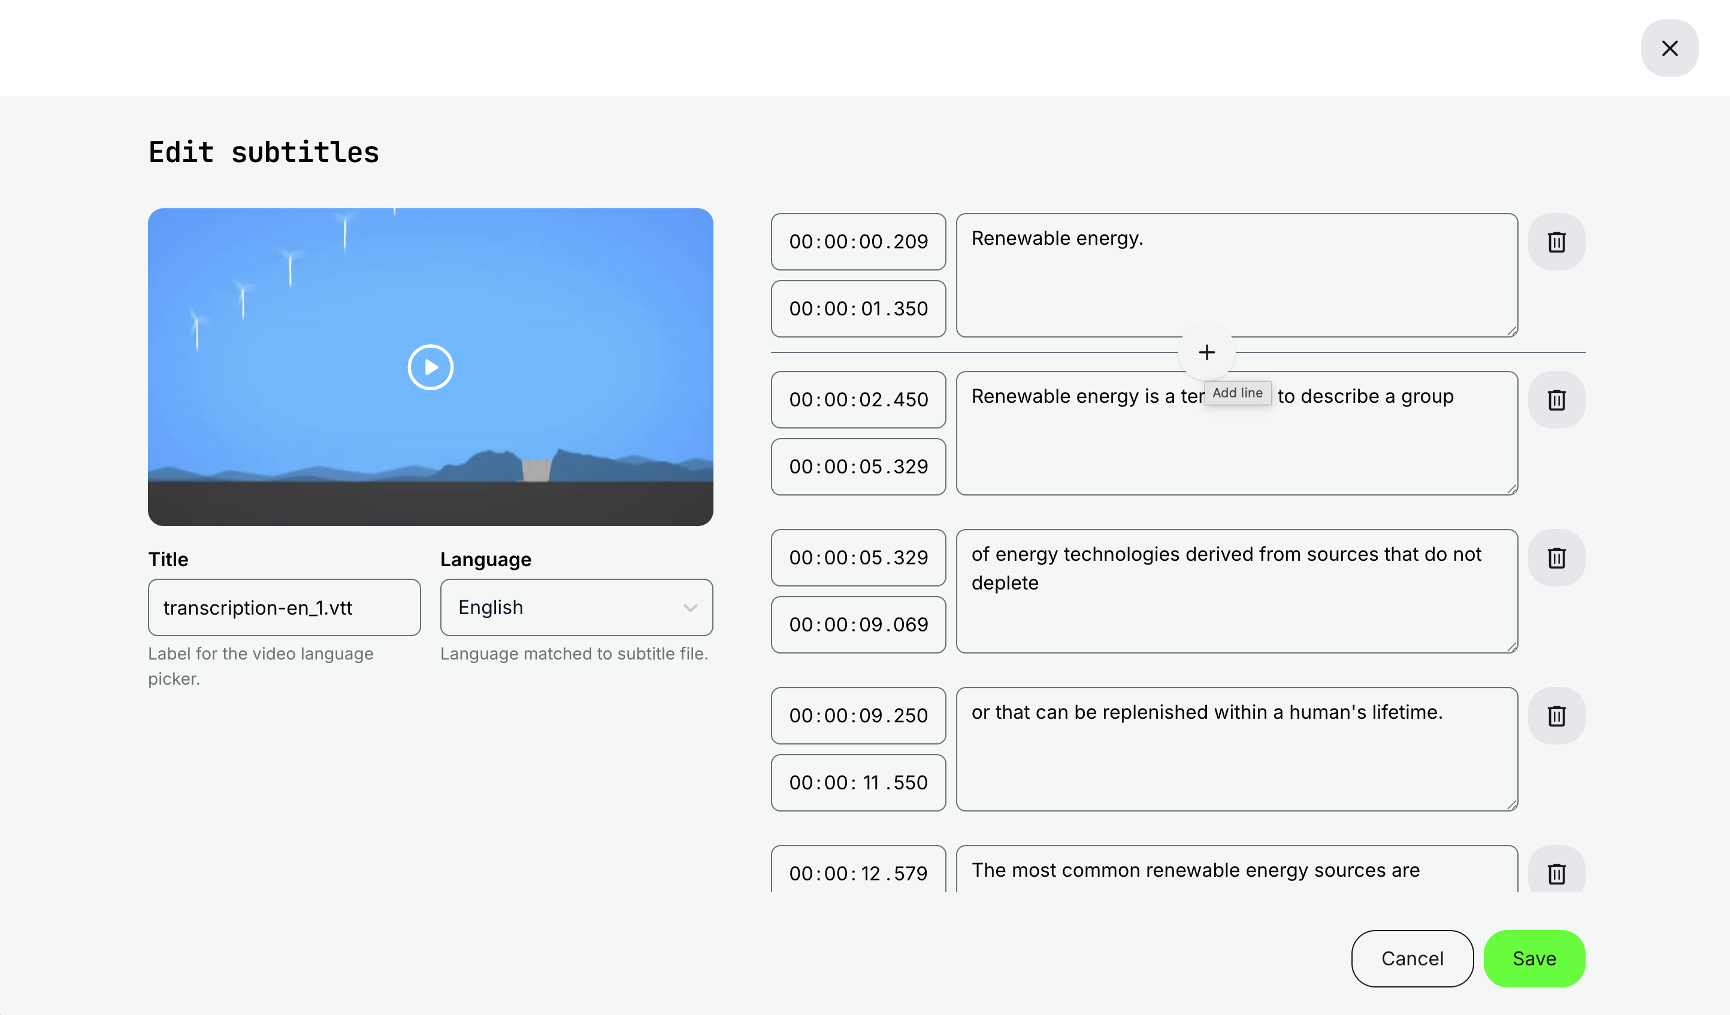Screen dimensions: 1730x1015
Task: Cancel editing subtitles
Action: [1412, 958]
